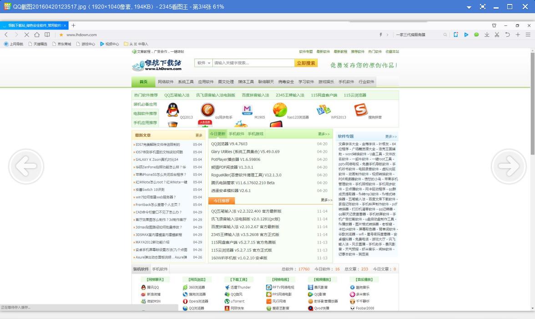Viewport: 535px width, 319px height.
Task: Click the www.lhdown.com address bar
Action: 81,35
